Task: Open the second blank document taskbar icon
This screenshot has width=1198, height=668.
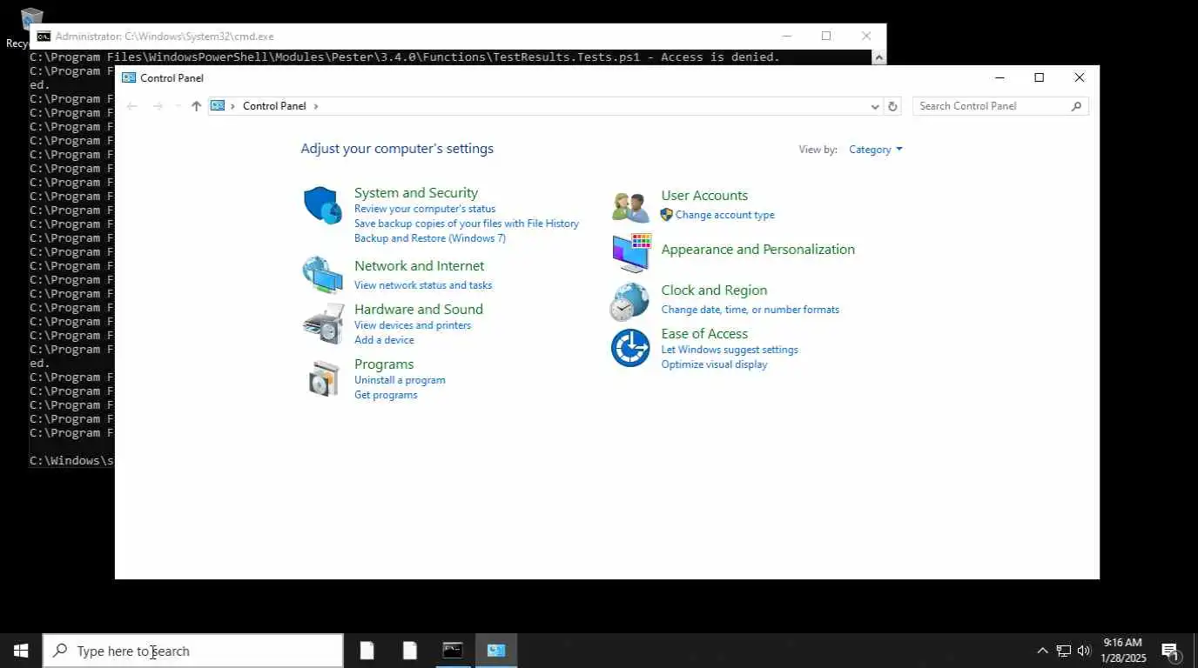Action: [x=410, y=651]
